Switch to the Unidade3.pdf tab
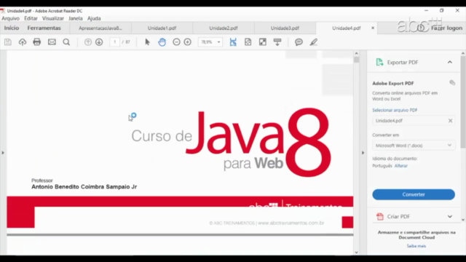 [x=285, y=28]
